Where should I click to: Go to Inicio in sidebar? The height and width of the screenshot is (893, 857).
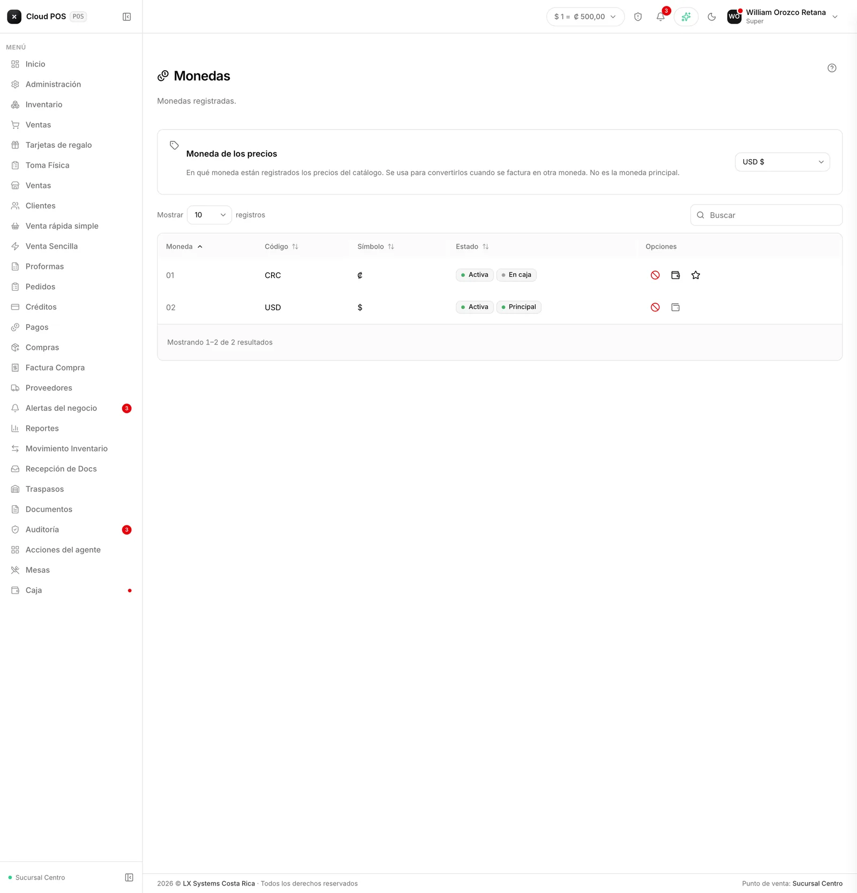71,64
